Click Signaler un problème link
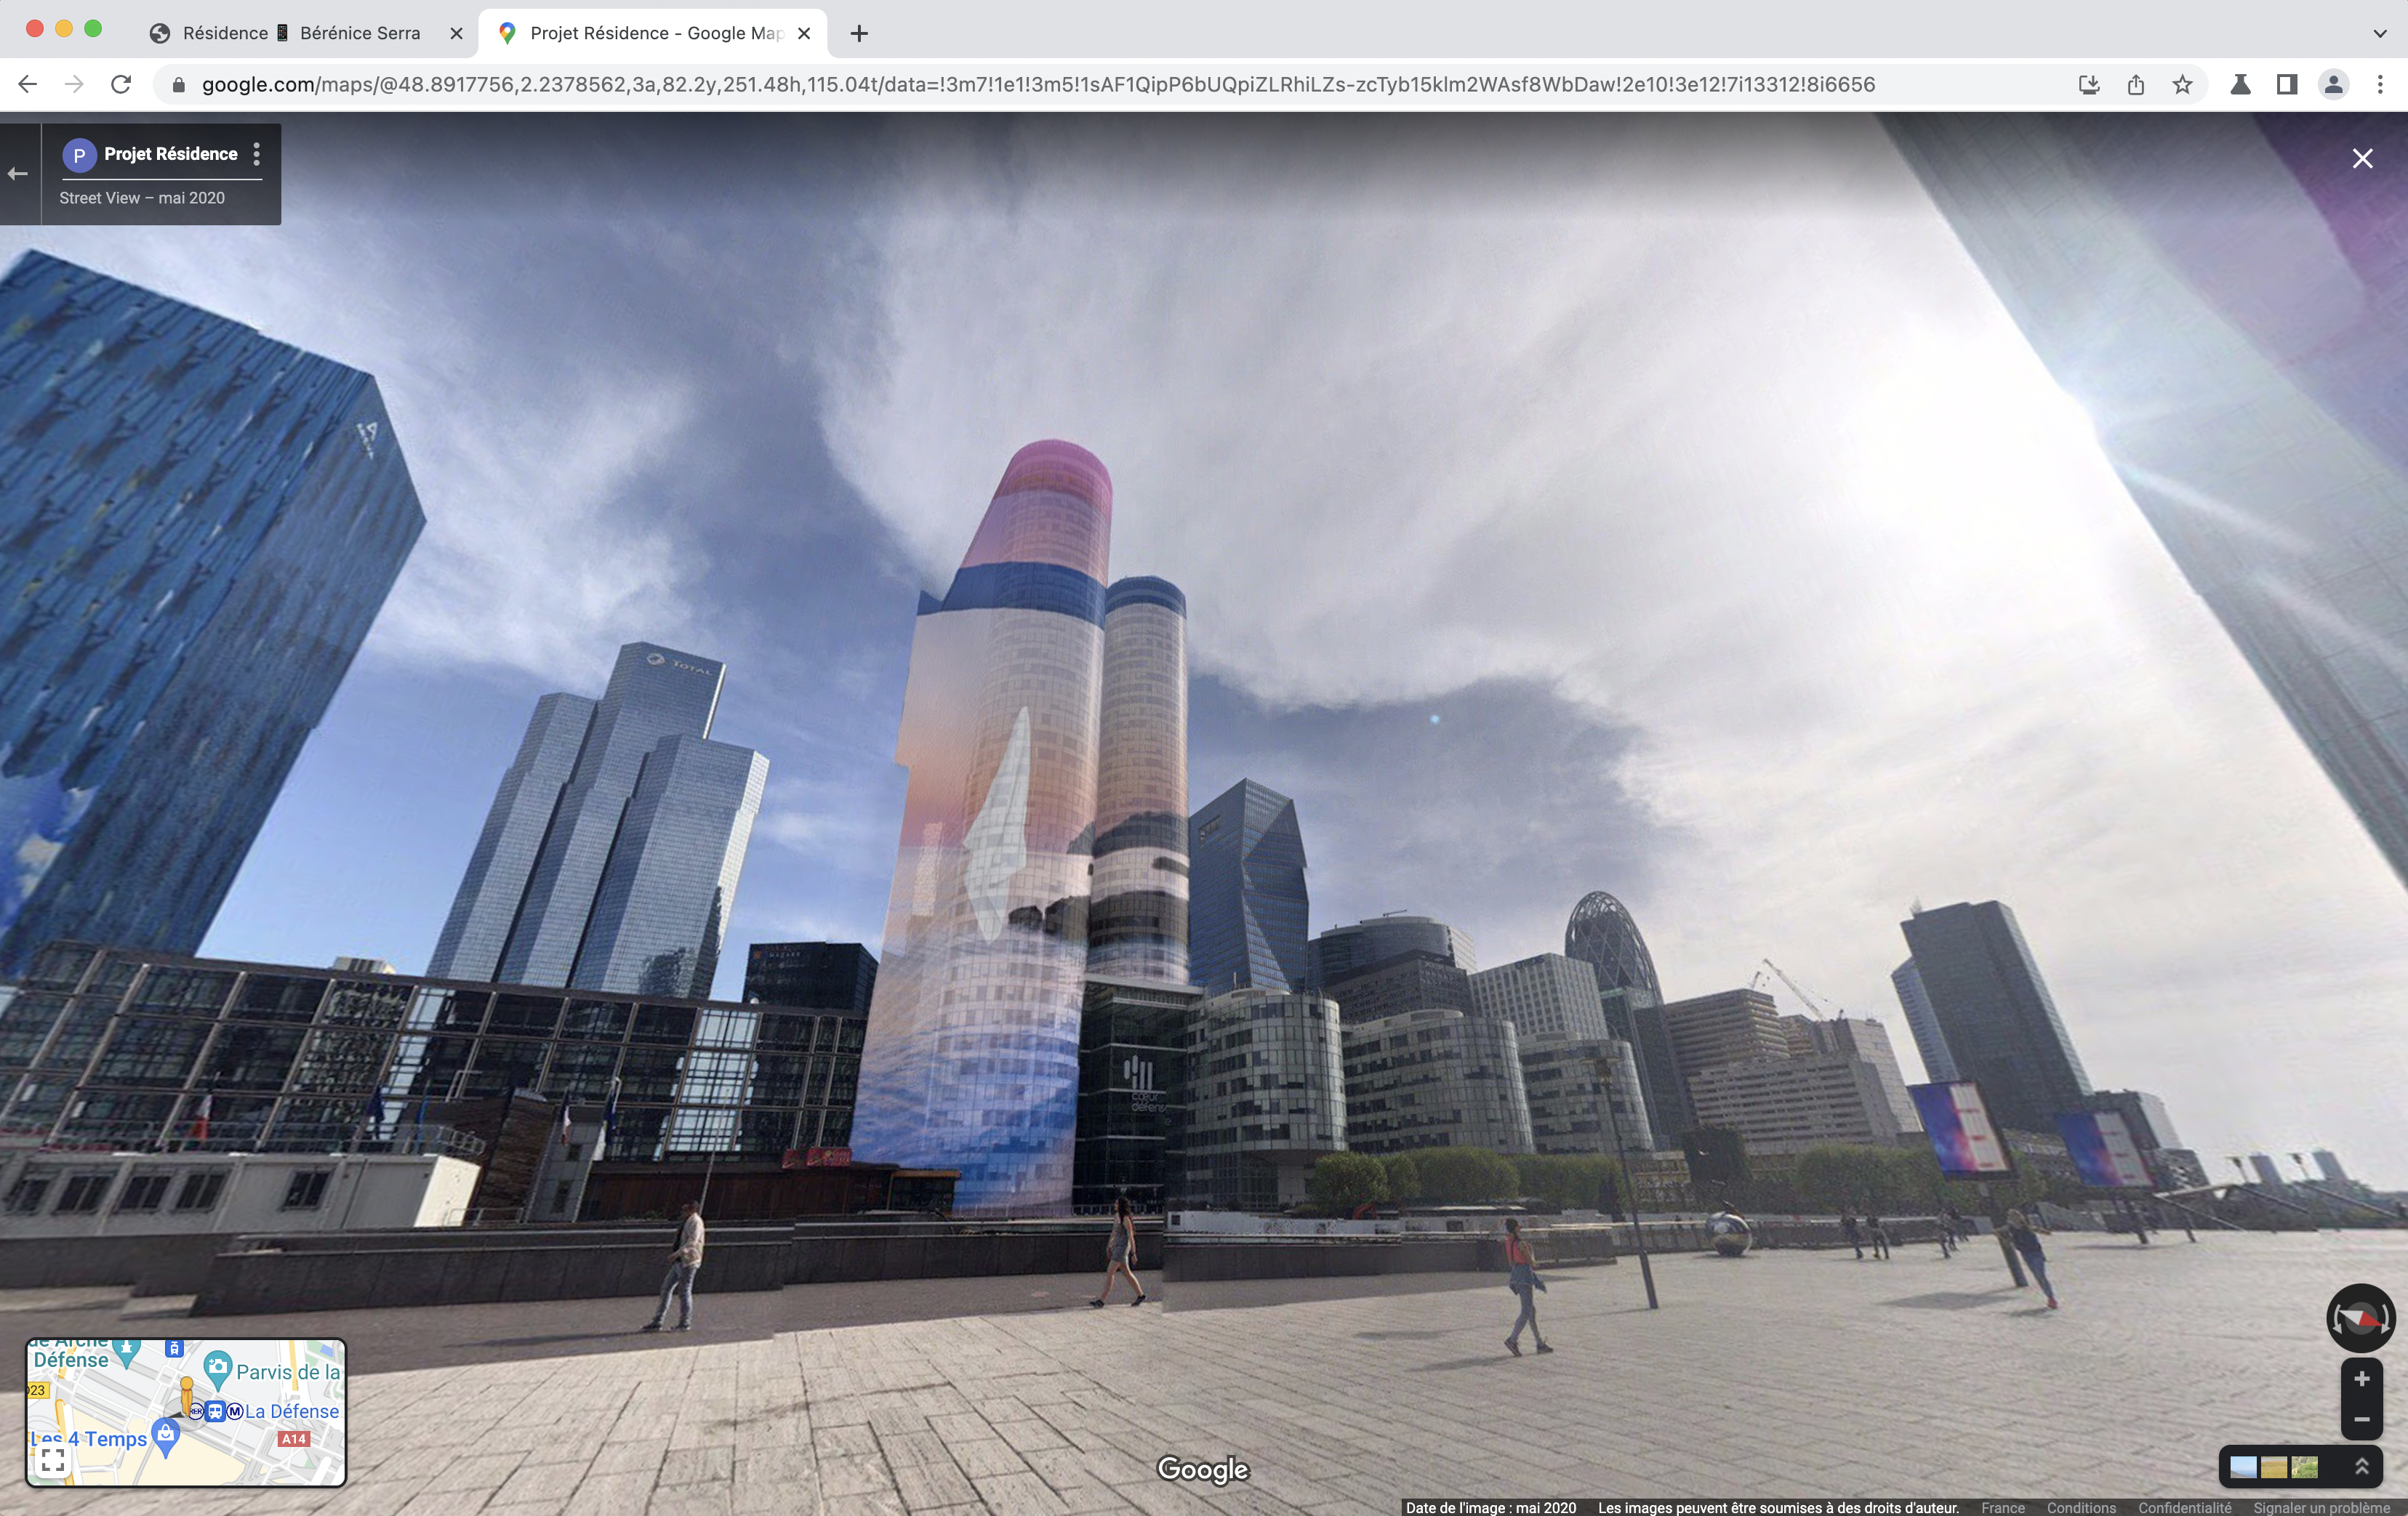The height and width of the screenshot is (1516, 2408). pyautogui.click(x=2321, y=1507)
